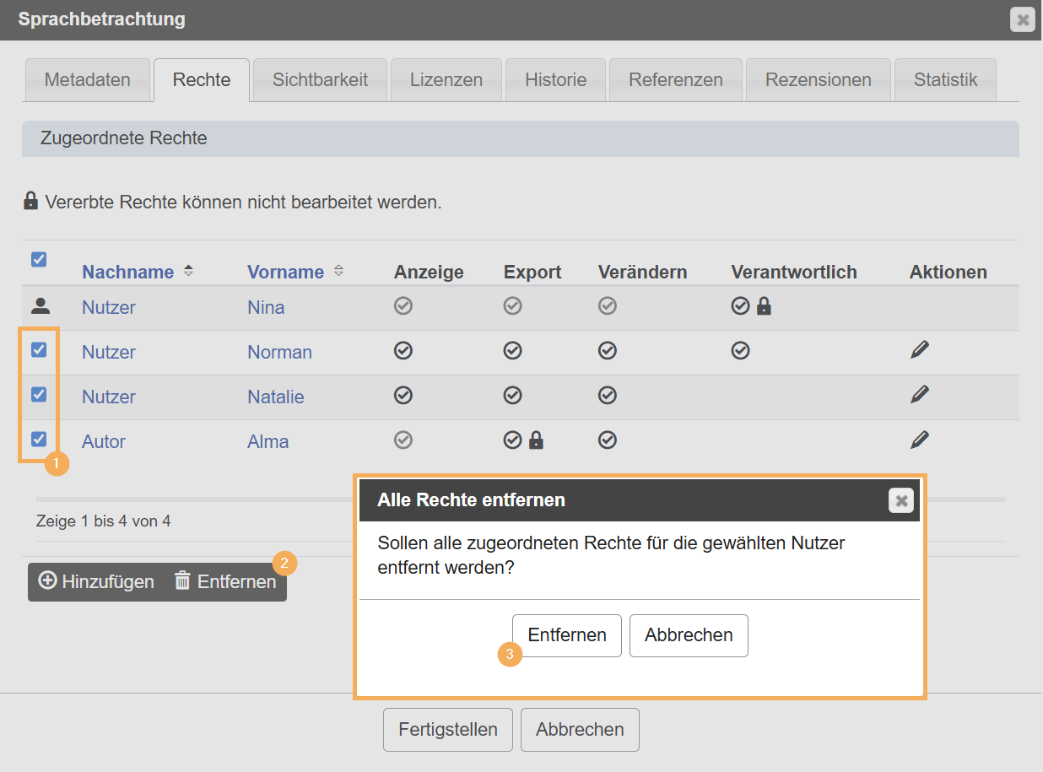Open the Sichtbarkeit tab
This screenshot has width=1043, height=772.
point(320,80)
